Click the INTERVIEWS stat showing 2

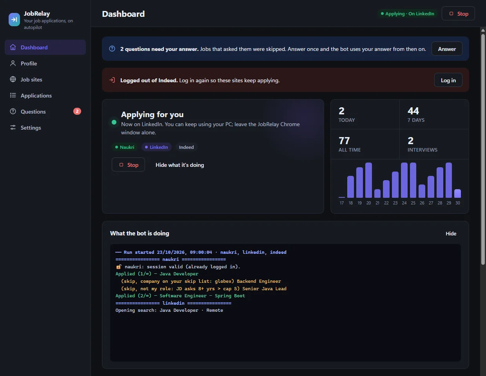point(434,144)
